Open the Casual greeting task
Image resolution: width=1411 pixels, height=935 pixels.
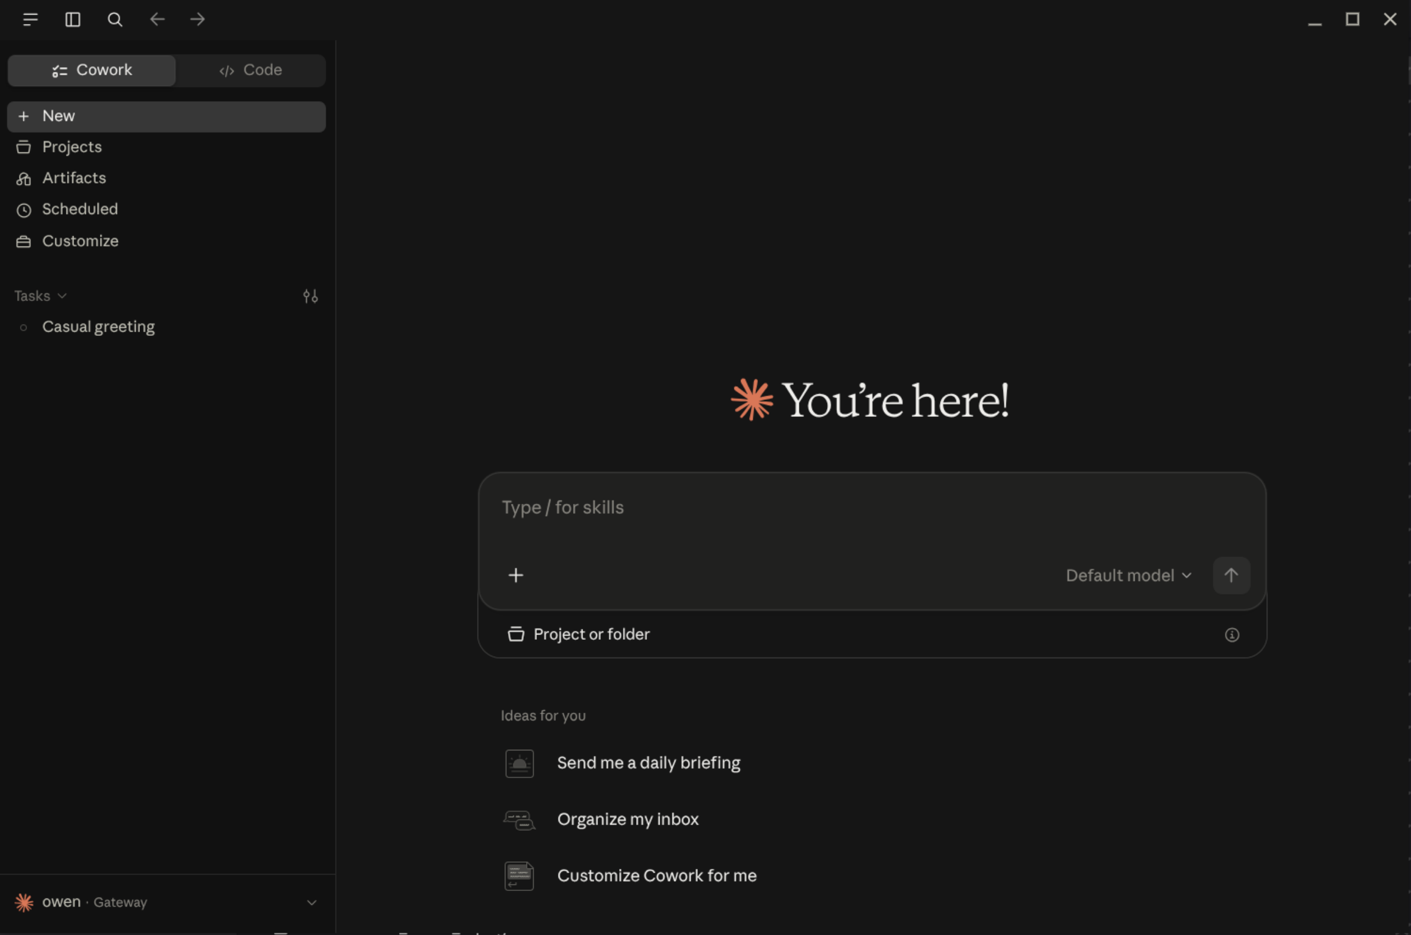tap(166, 328)
